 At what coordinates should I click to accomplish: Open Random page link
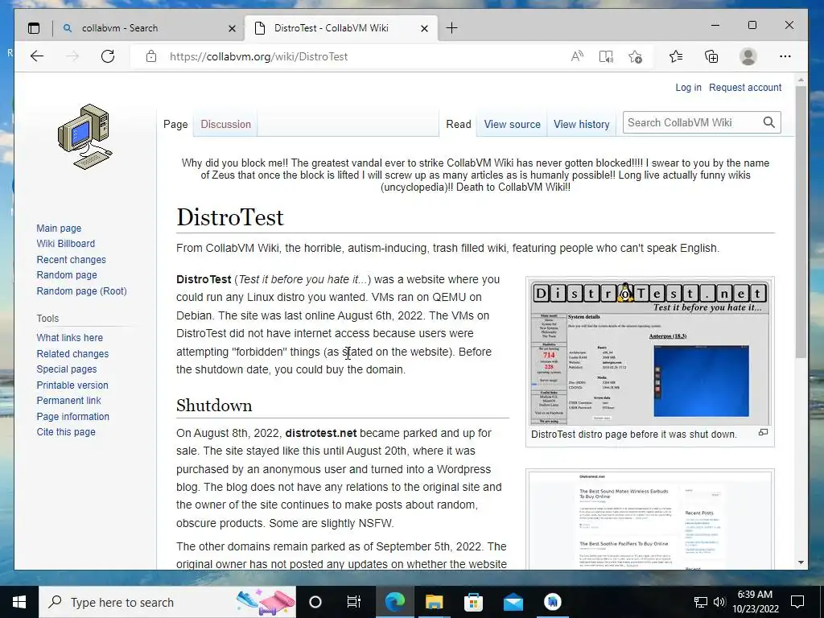[x=67, y=275]
